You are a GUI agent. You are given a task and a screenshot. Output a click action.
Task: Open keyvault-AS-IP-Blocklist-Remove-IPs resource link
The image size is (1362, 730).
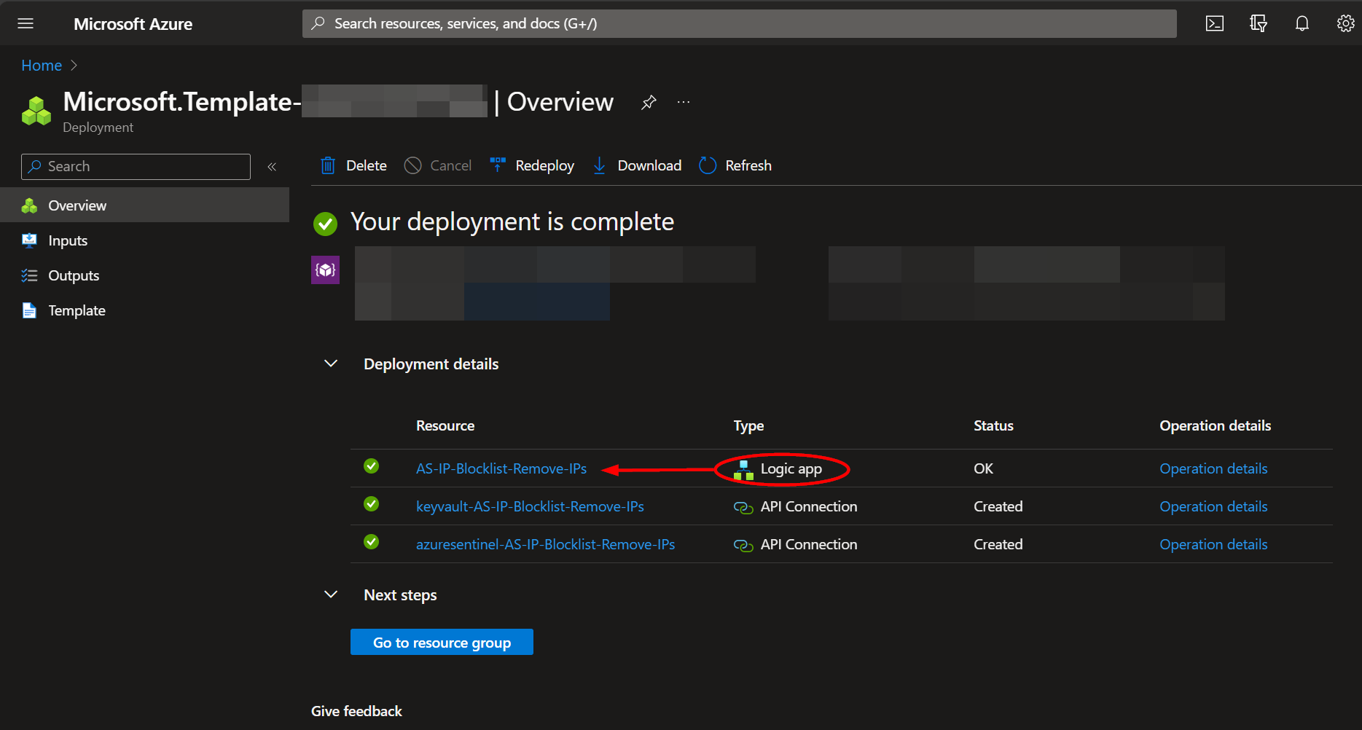coord(530,506)
